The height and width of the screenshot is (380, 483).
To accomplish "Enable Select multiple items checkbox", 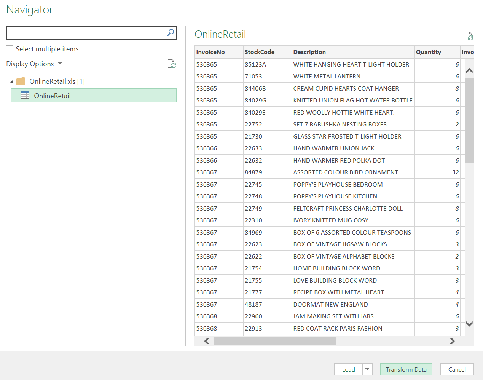I will click(x=10, y=49).
